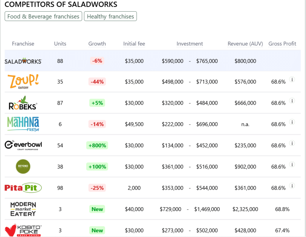The width and height of the screenshot is (306, 237).
Task: Select the Pita Pit logo
Action: click(23, 188)
